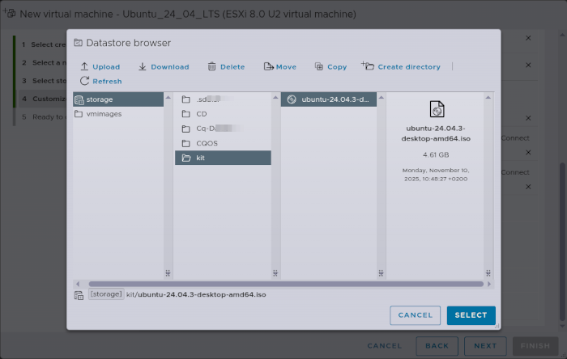Open the CD folder
This screenshot has height=359, width=567.
(202, 114)
